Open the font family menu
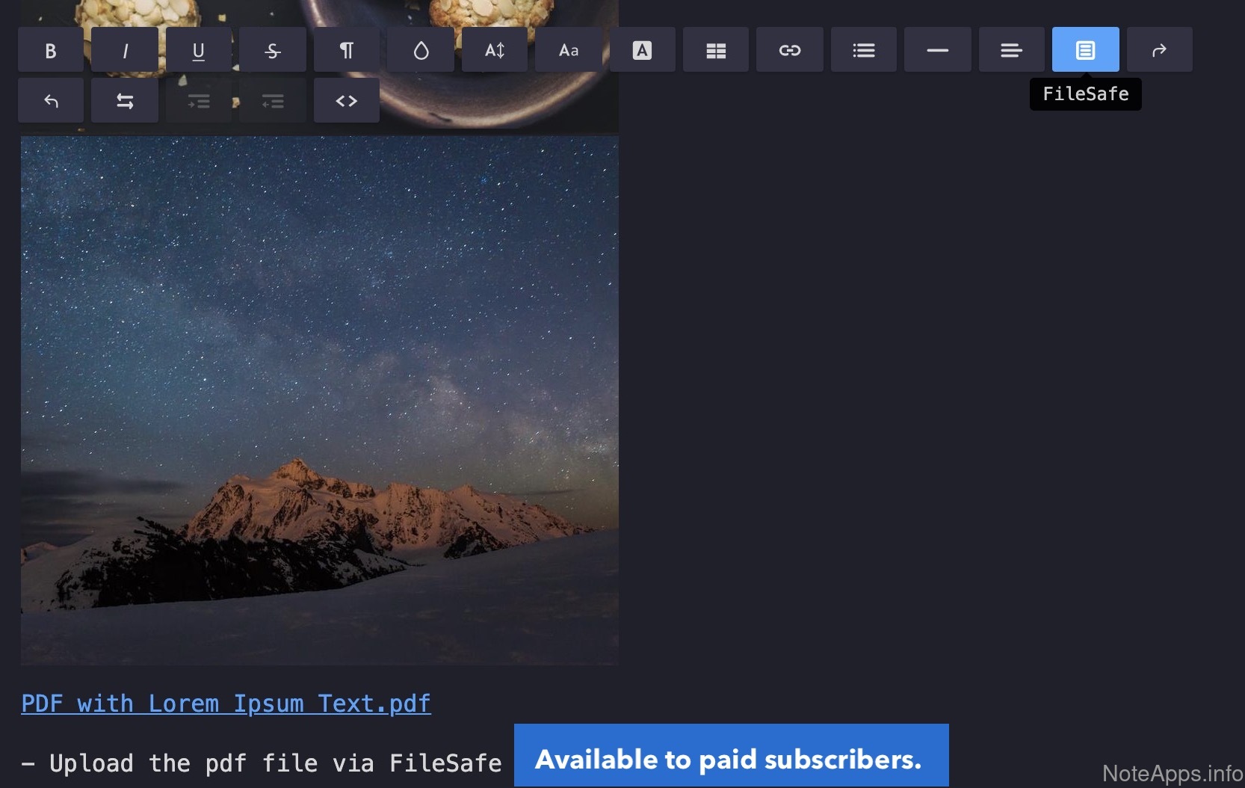Screen dimensions: 1245x788 (569, 50)
